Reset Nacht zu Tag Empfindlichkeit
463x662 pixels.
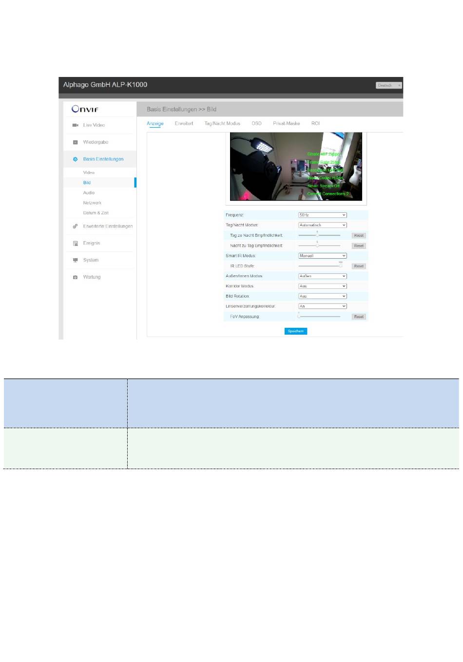(359, 246)
